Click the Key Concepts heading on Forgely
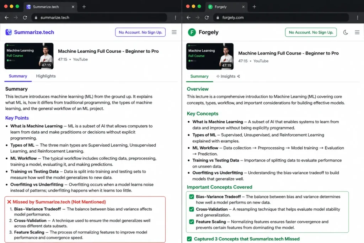 coord(203,113)
